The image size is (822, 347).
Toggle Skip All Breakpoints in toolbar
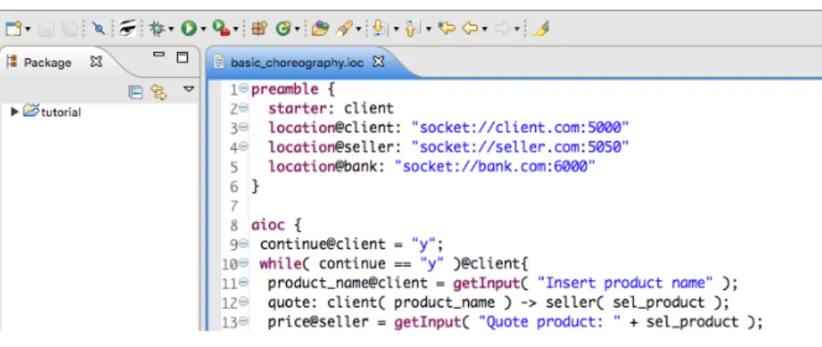[98, 28]
